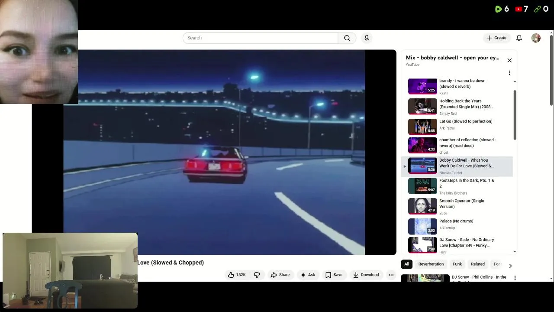Click the Sade channel name

point(443,213)
